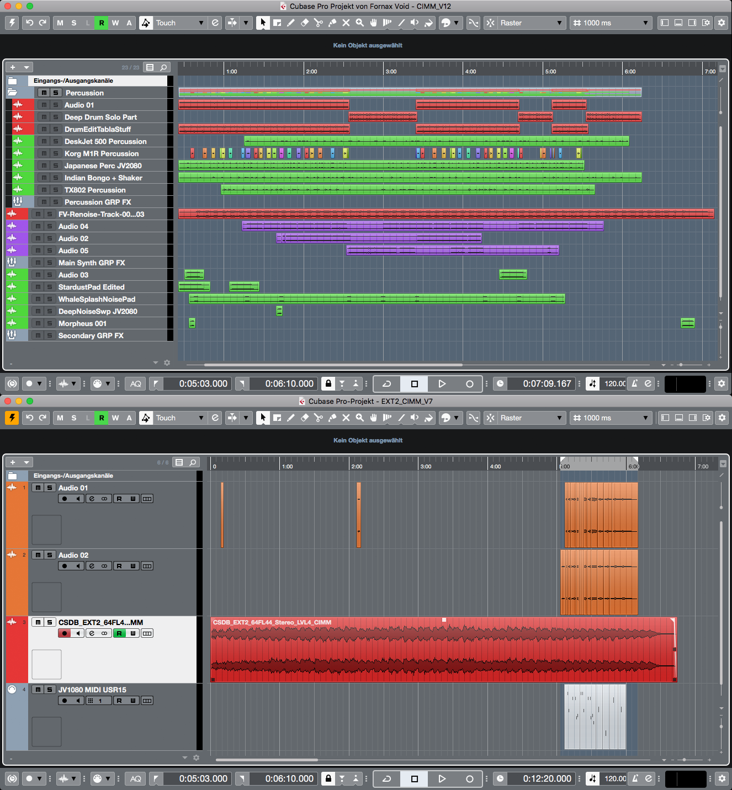Click Constrain Delay Compensation lightning icon in bottom window

12,418
